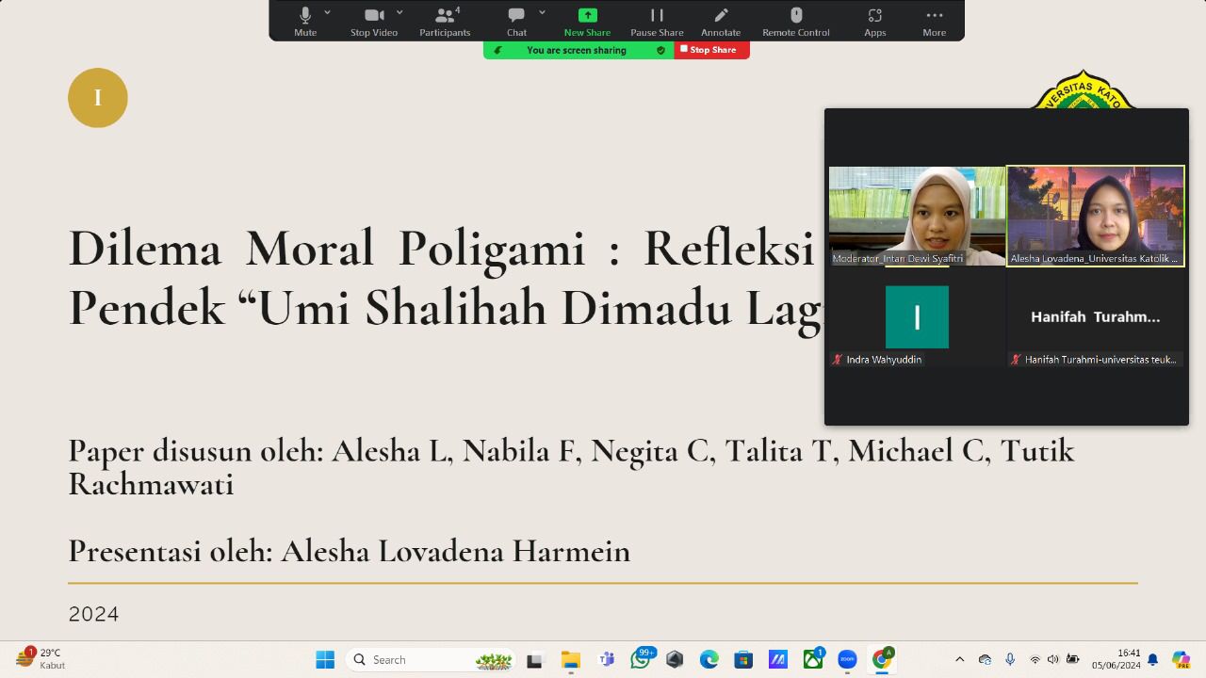Click the red Stop Share button
Screen dimensions: 1206x678
pos(711,50)
